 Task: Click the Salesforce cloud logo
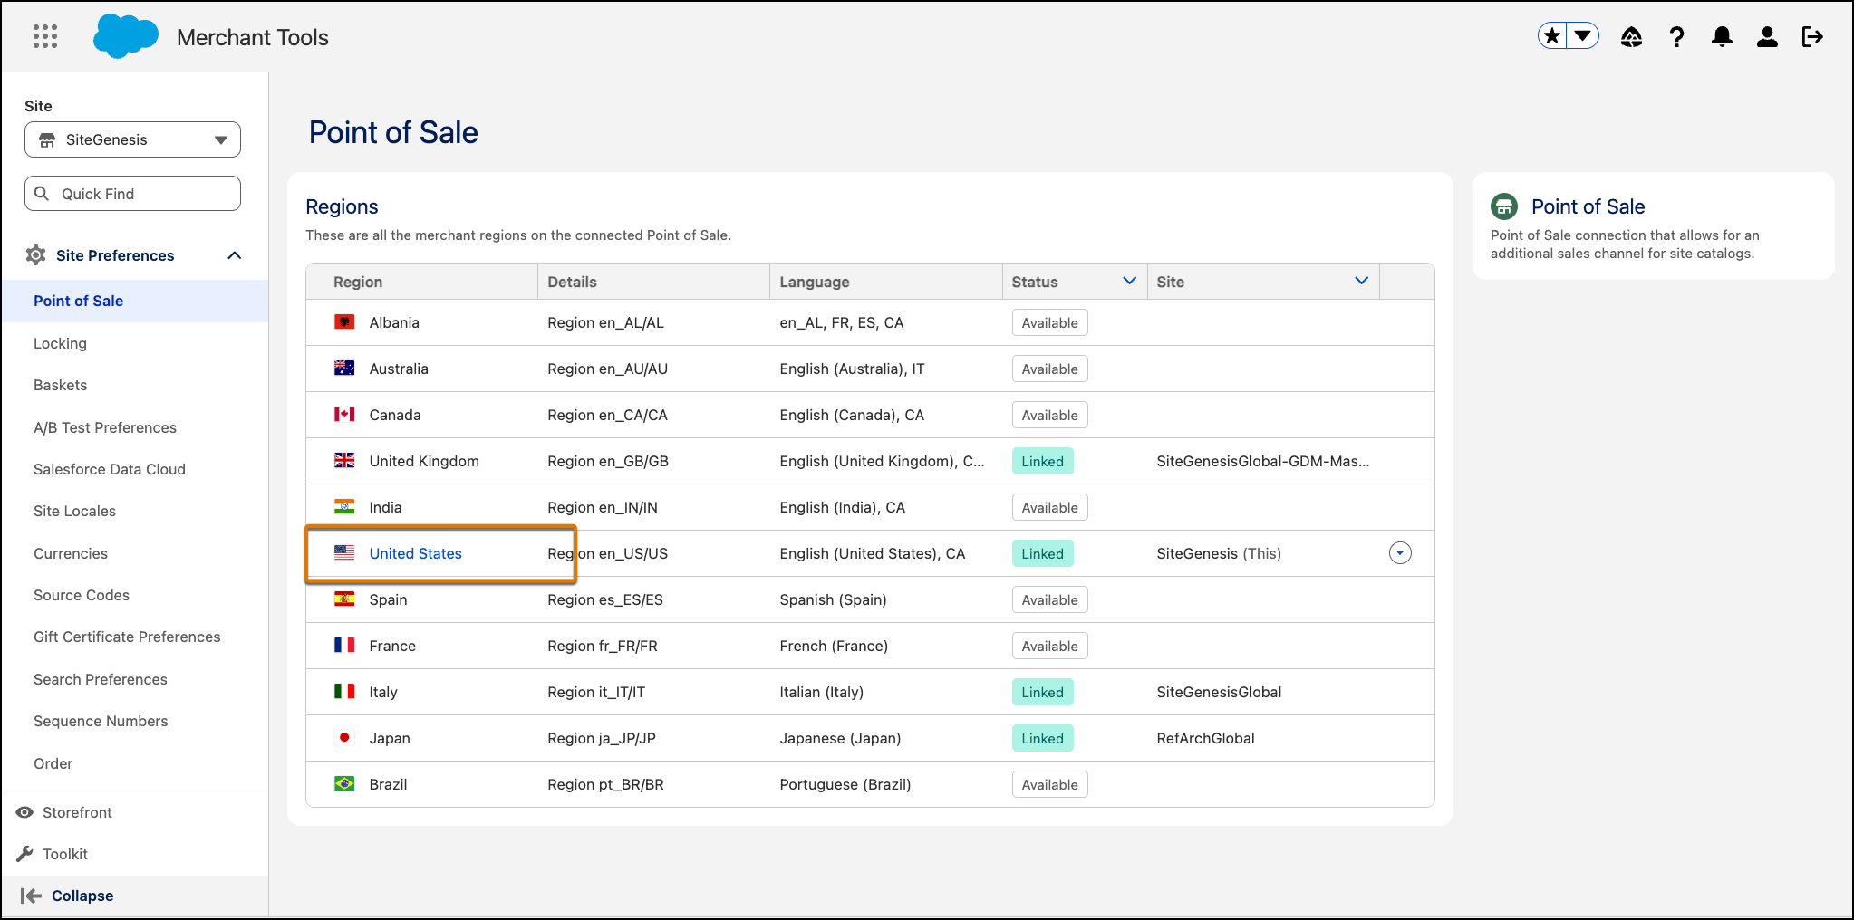coord(126,36)
